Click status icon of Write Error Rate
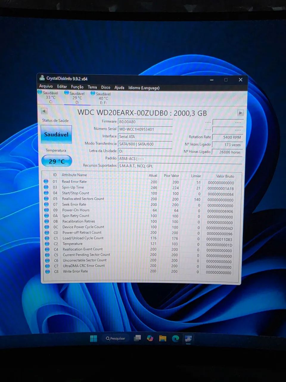The width and height of the screenshot is (286, 382). point(48,272)
